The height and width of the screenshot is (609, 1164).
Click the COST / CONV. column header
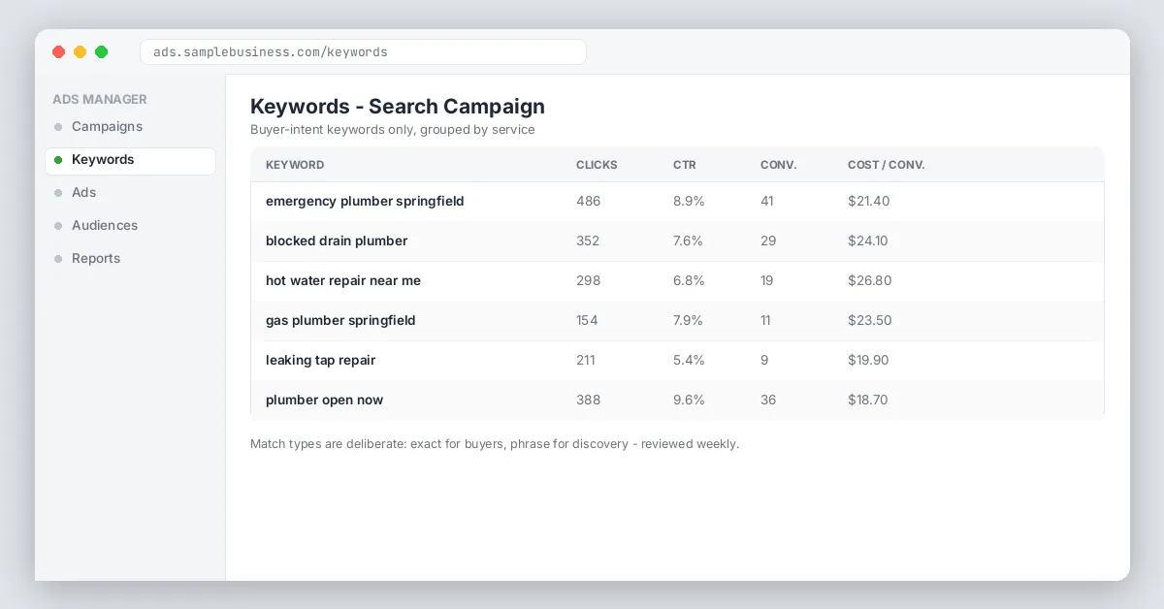click(887, 165)
